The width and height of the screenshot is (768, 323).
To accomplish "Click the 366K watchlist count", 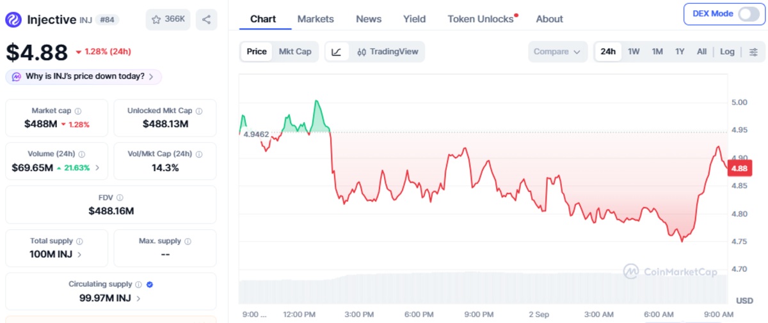I will (x=175, y=19).
